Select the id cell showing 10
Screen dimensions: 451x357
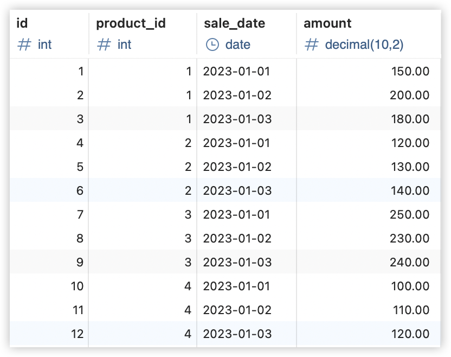49,286
